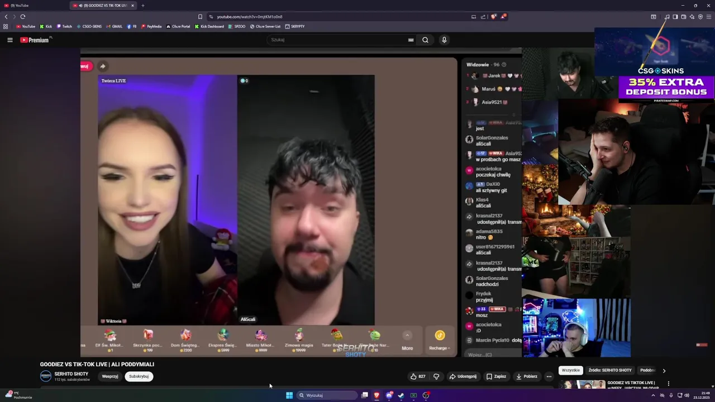The width and height of the screenshot is (715, 402).
Task: Open options for the suggested GOODIEZ VS TIKTOK video
Action: click(x=668, y=384)
